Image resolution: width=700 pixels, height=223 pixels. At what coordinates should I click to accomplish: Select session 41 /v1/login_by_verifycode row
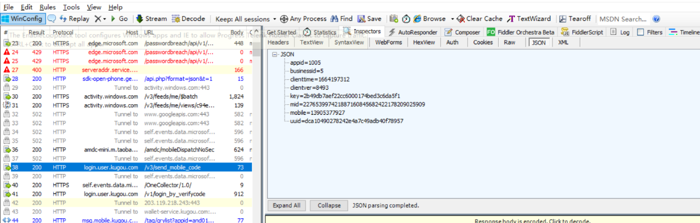pyautogui.click(x=127, y=193)
